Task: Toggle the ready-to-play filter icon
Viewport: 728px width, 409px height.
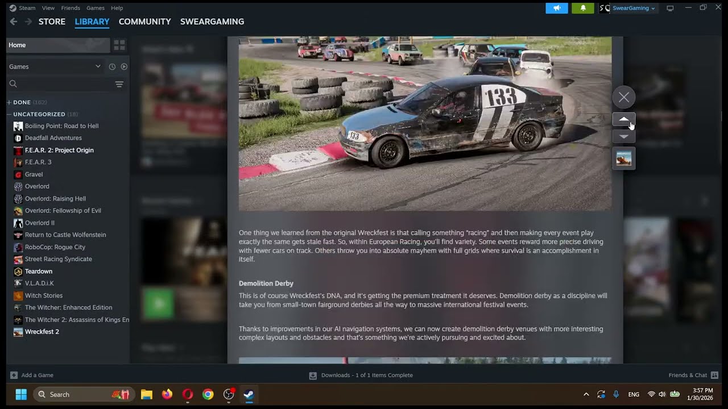Action: (124, 66)
